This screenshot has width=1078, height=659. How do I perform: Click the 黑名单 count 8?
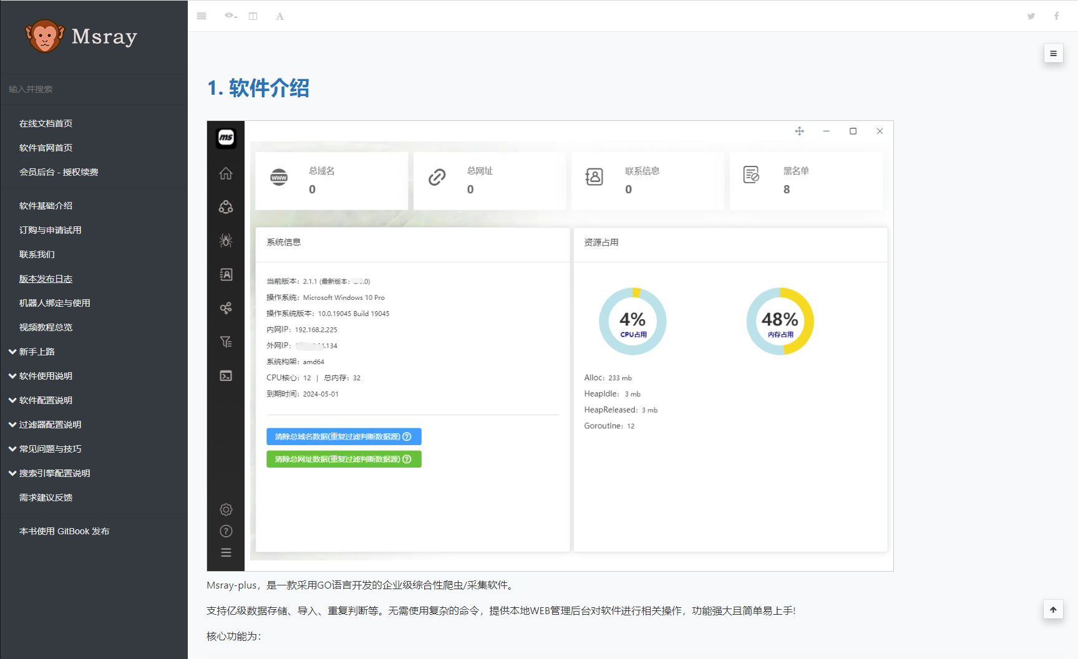pyautogui.click(x=787, y=190)
